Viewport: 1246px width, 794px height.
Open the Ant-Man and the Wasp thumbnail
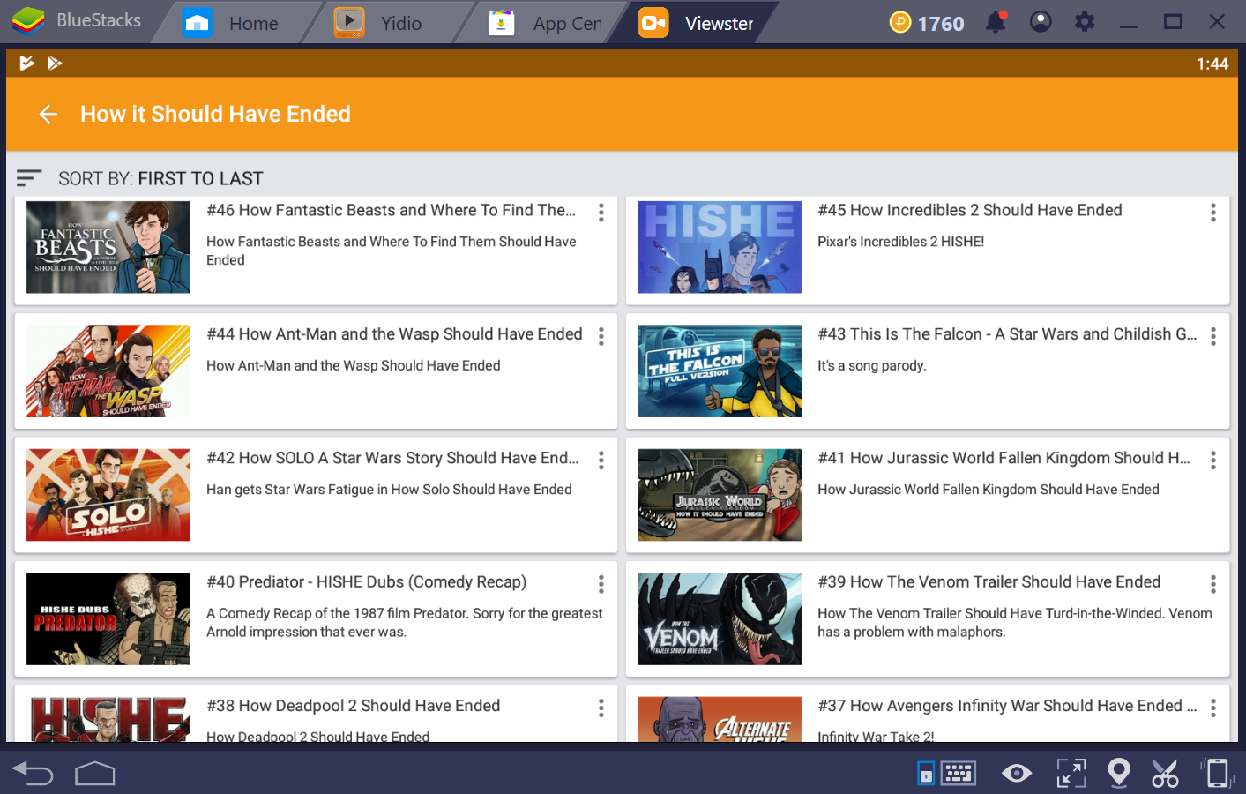pos(108,371)
